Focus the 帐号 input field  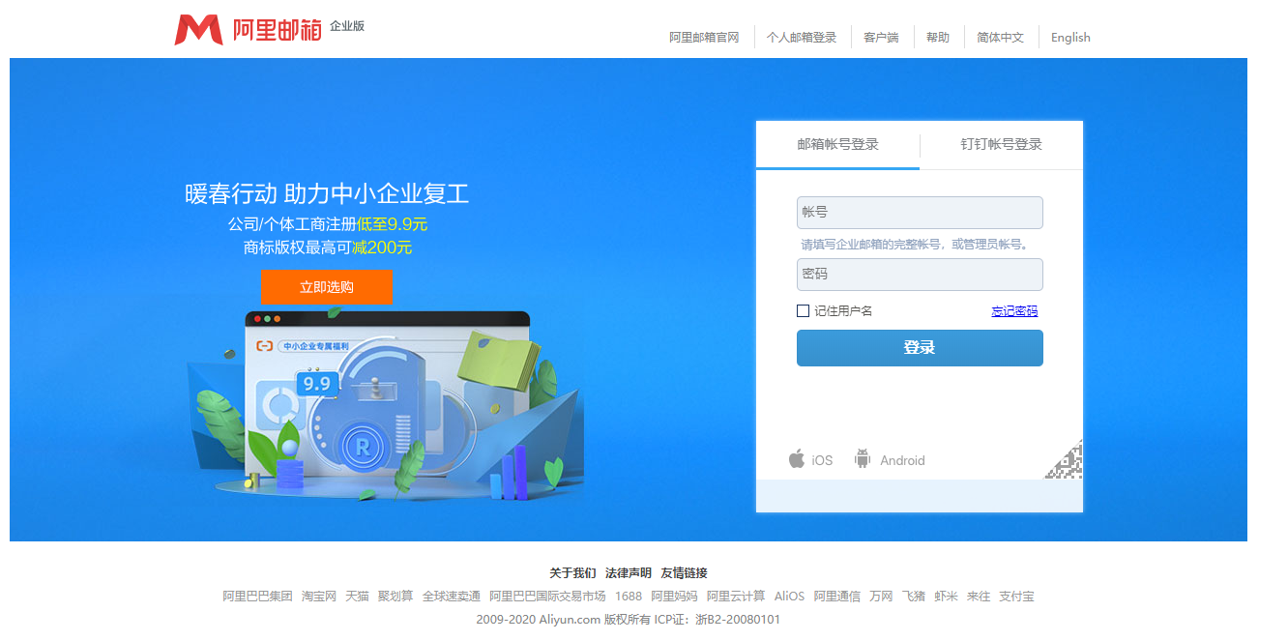pyautogui.click(x=919, y=213)
